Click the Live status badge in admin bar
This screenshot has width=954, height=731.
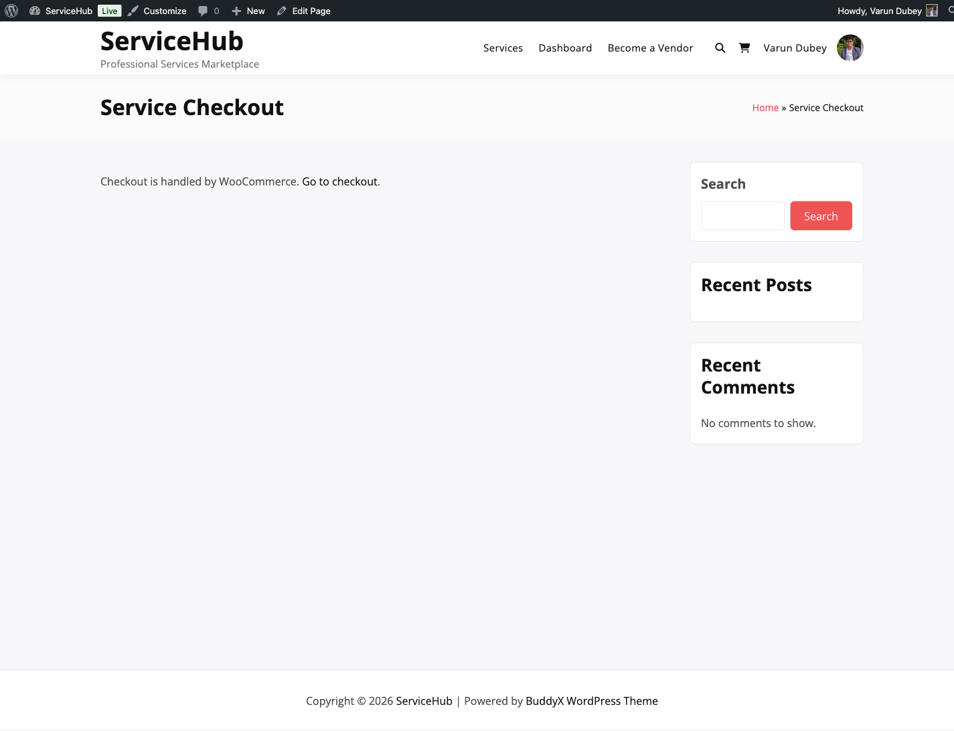point(110,11)
